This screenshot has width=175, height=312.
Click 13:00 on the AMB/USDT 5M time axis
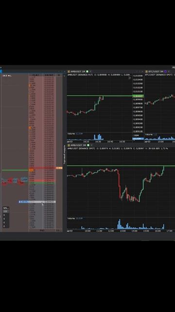coord(122,231)
